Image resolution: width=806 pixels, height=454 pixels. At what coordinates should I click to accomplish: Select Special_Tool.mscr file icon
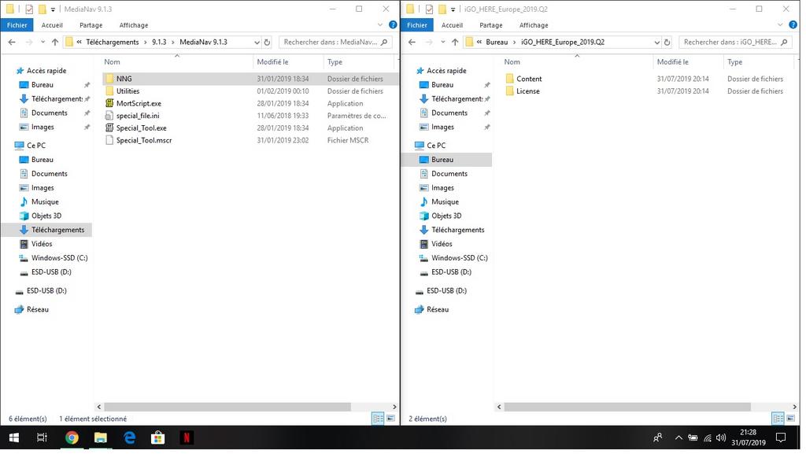click(109, 140)
